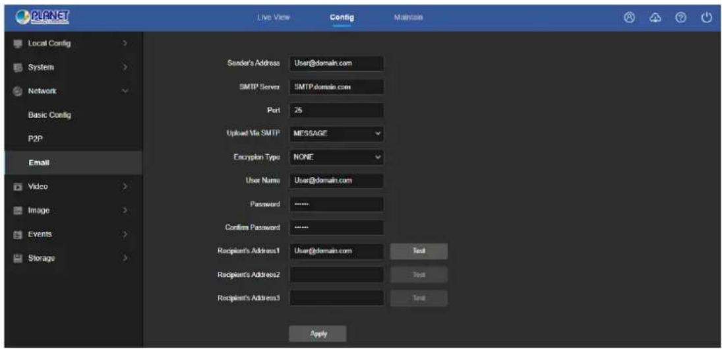The height and width of the screenshot is (349, 722).
Task: Click the Video sidebar icon
Action: (x=18, y=187)
